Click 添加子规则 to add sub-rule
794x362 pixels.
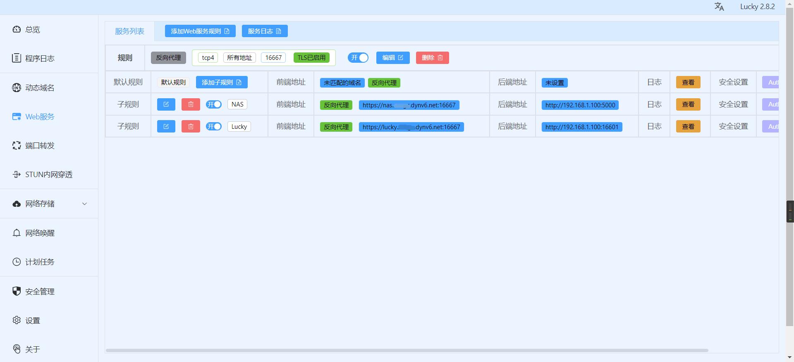point(222,82)
